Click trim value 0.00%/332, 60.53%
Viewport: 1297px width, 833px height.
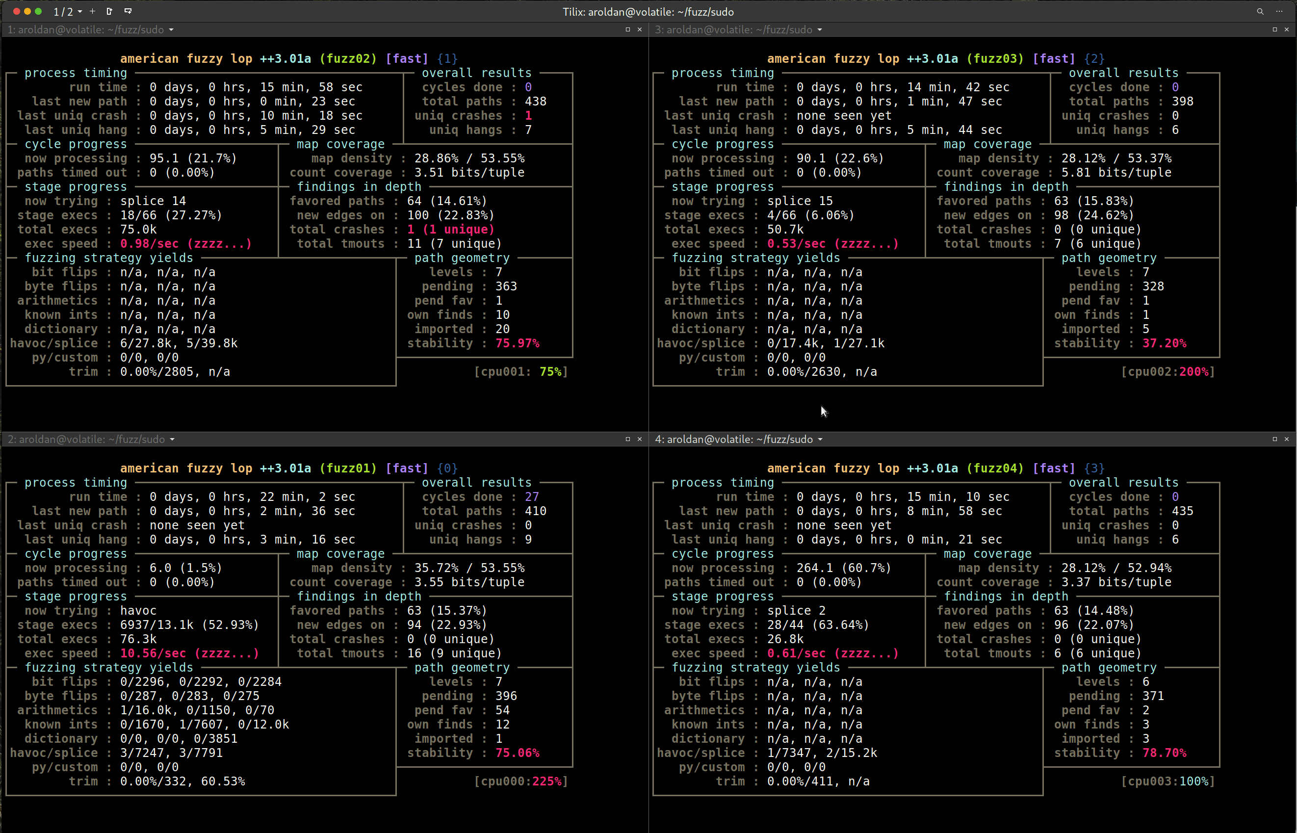click(x=183, y=781)
